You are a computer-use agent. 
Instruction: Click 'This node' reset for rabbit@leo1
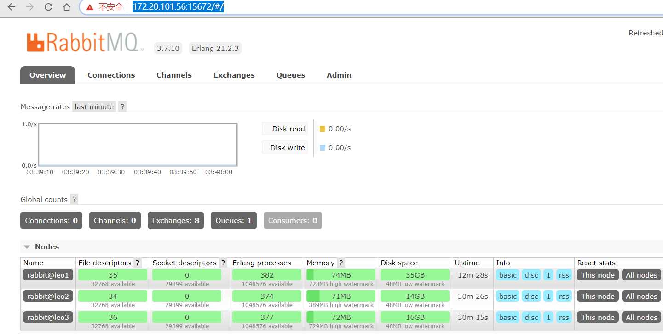(598, 275)
